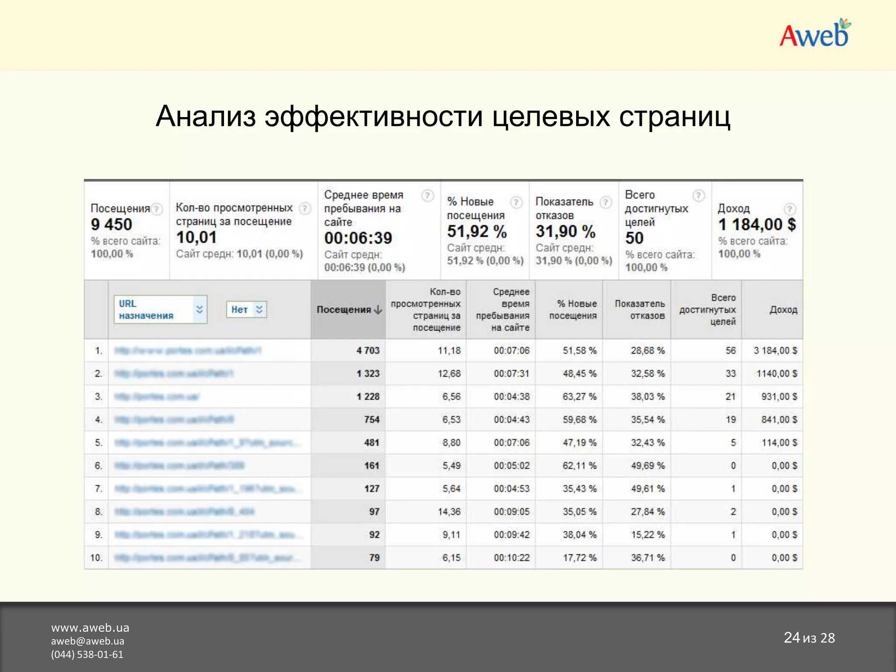The width and height of the screenshot is (896, 672).
Task: Select bounce rate 28,68 %
Action: pyautogui.click(x=648, y=350)
